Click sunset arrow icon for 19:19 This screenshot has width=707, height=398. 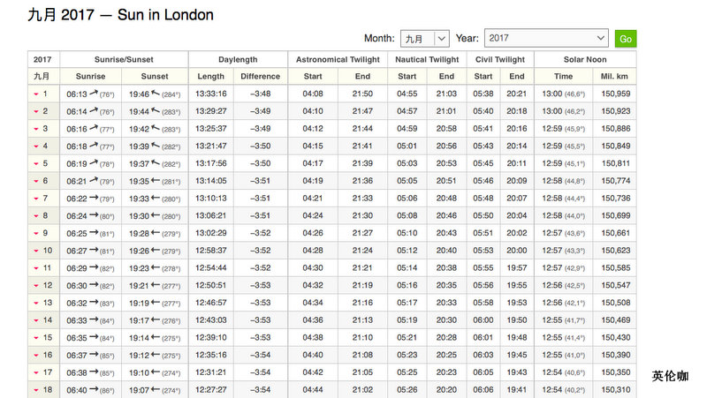[x=156, y=304]
